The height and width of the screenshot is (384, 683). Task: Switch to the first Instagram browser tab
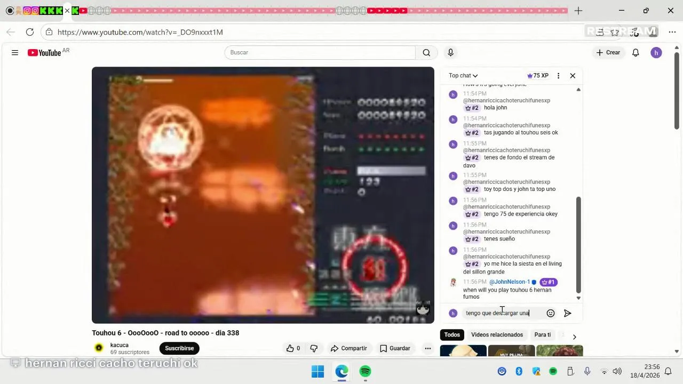[27, 11]
